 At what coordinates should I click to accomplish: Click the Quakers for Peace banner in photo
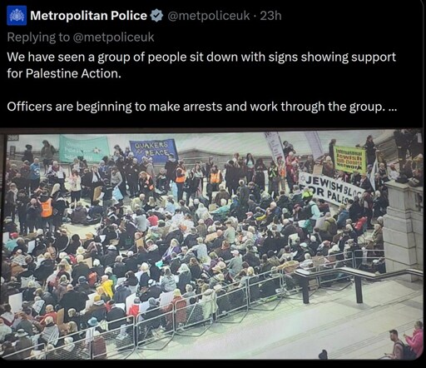coord(153,150)
